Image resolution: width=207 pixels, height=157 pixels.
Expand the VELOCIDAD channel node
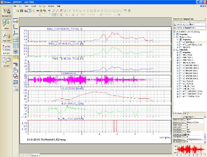[x=178, y=55]
